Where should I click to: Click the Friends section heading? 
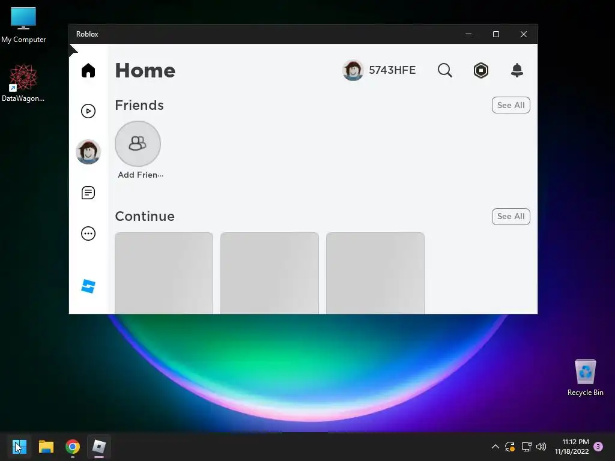(139, 105)
